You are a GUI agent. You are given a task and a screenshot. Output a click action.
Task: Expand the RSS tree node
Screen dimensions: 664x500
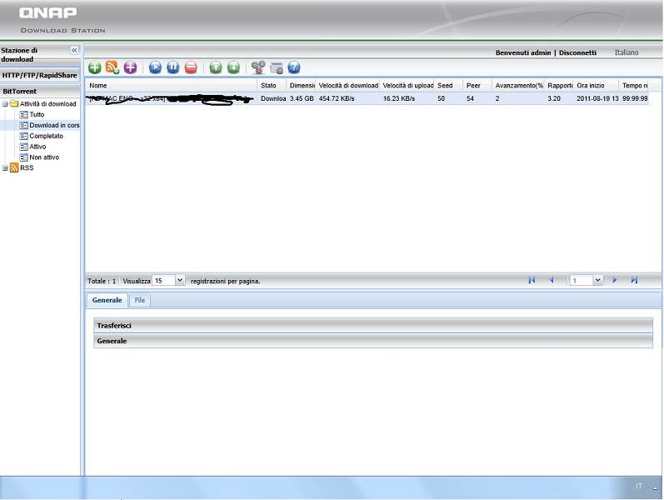pos(5,167)
